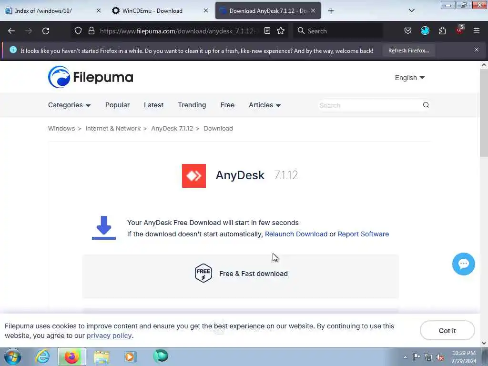Open the tracking protection shield icon

pyautogui.click(x=78, y=30)
